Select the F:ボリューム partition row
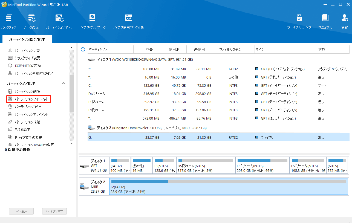The height and width of the screenshot is (223, 352). click(x=218, y=110)
